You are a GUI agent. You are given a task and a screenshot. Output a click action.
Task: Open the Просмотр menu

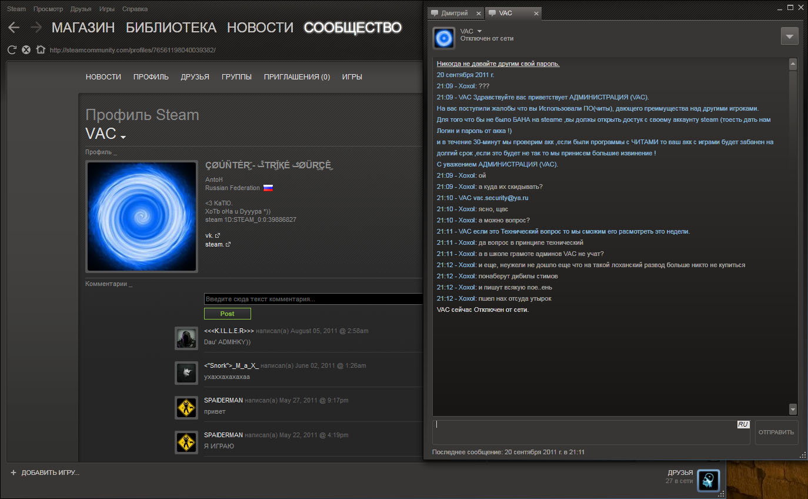pos(48,9)
